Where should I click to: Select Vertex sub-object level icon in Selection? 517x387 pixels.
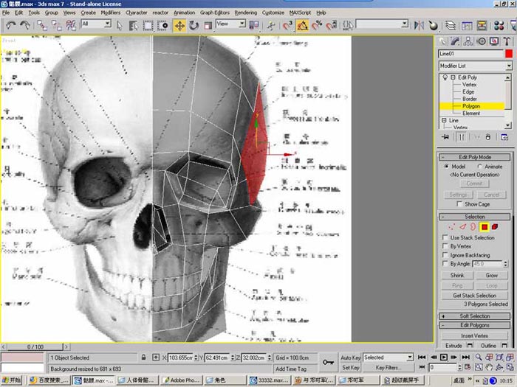(451, 227)
